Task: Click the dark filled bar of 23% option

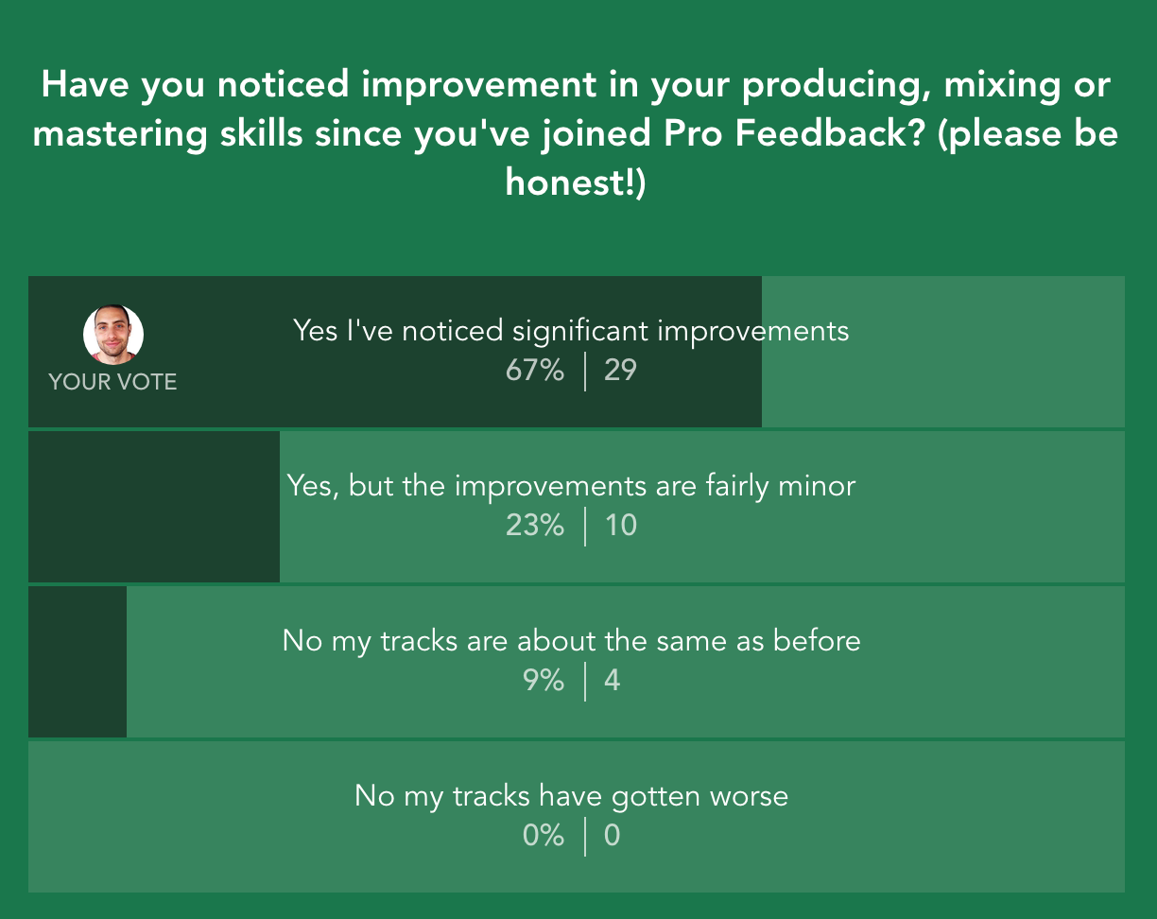Action: pos(154,507)
